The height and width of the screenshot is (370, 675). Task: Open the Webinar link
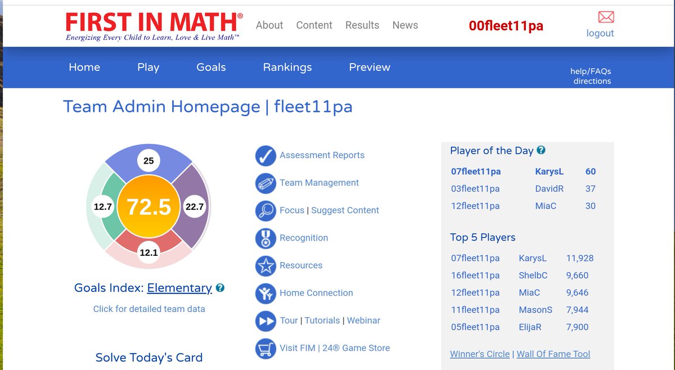pyautogui.click(x=363, y=321)
